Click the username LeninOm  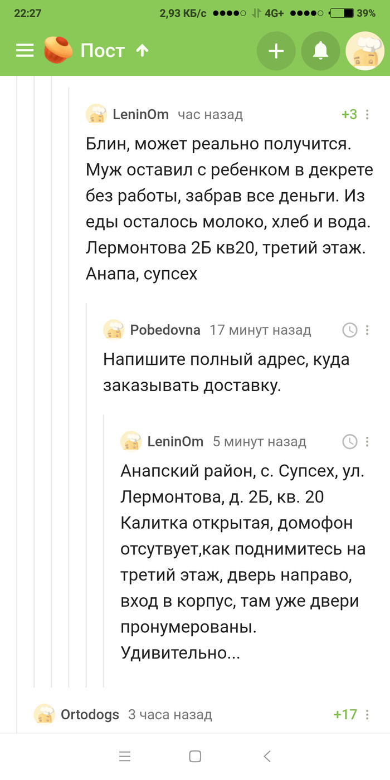[139, 114]
